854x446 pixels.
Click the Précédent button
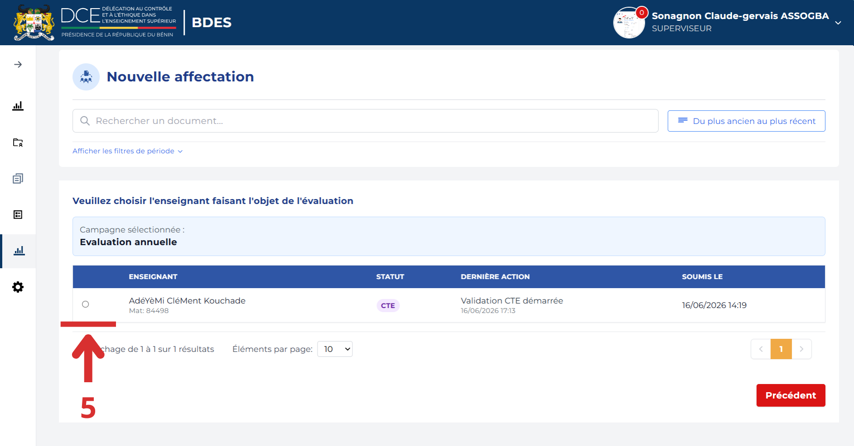coord(791,395)
